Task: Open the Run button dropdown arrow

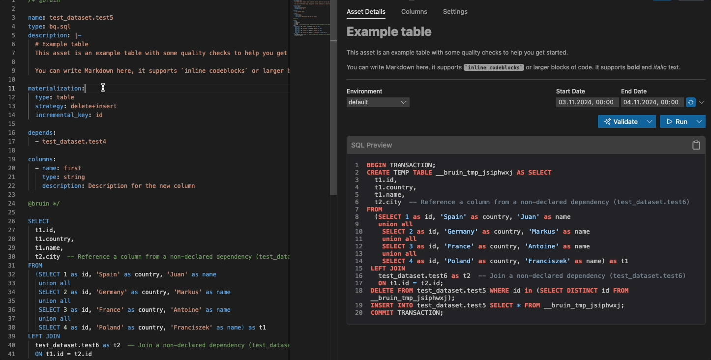Action: (699, 121)
